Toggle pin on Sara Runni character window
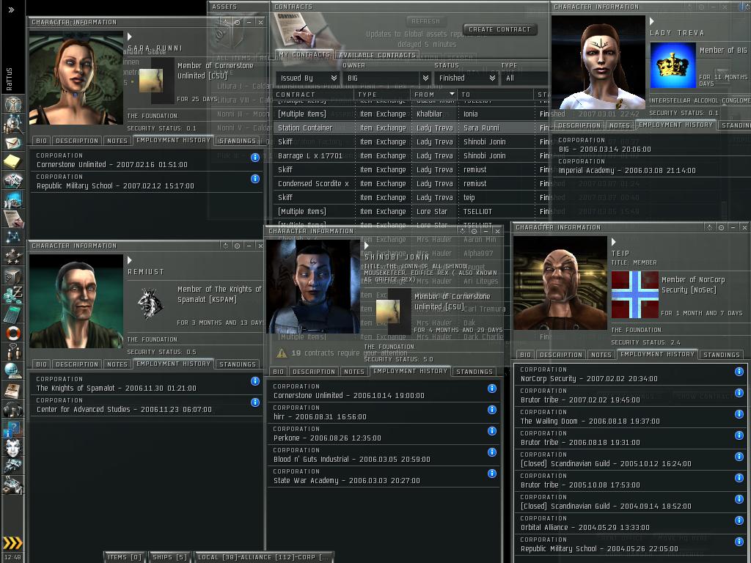 (238, 22)
